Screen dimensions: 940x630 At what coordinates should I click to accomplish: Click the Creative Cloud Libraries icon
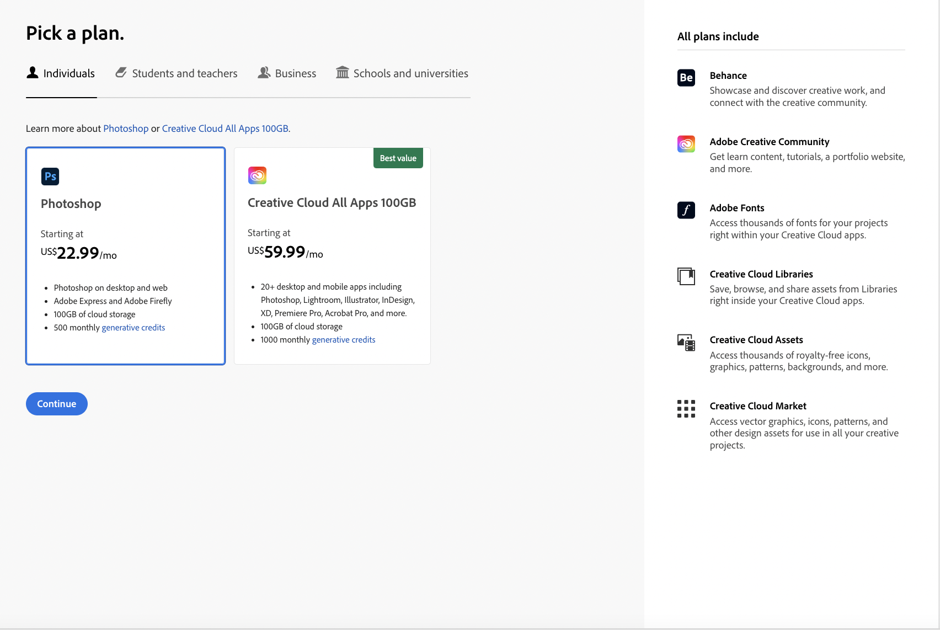686,276
